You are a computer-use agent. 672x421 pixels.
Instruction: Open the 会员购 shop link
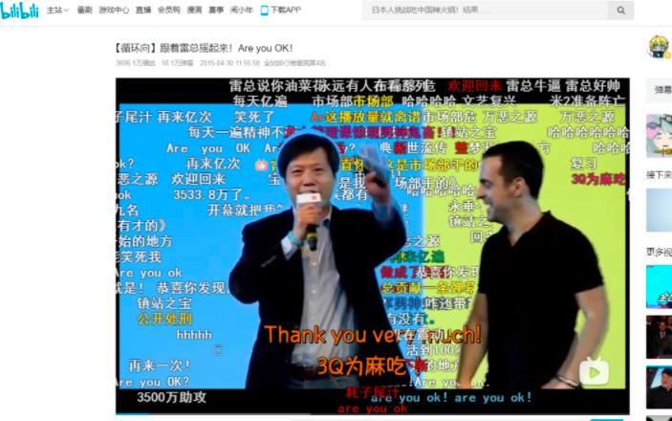(x=168, y=11)
